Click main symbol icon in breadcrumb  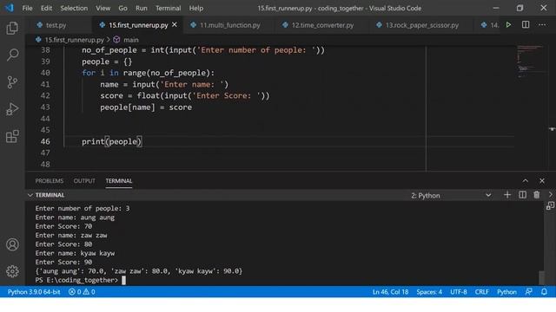[116, 40]
